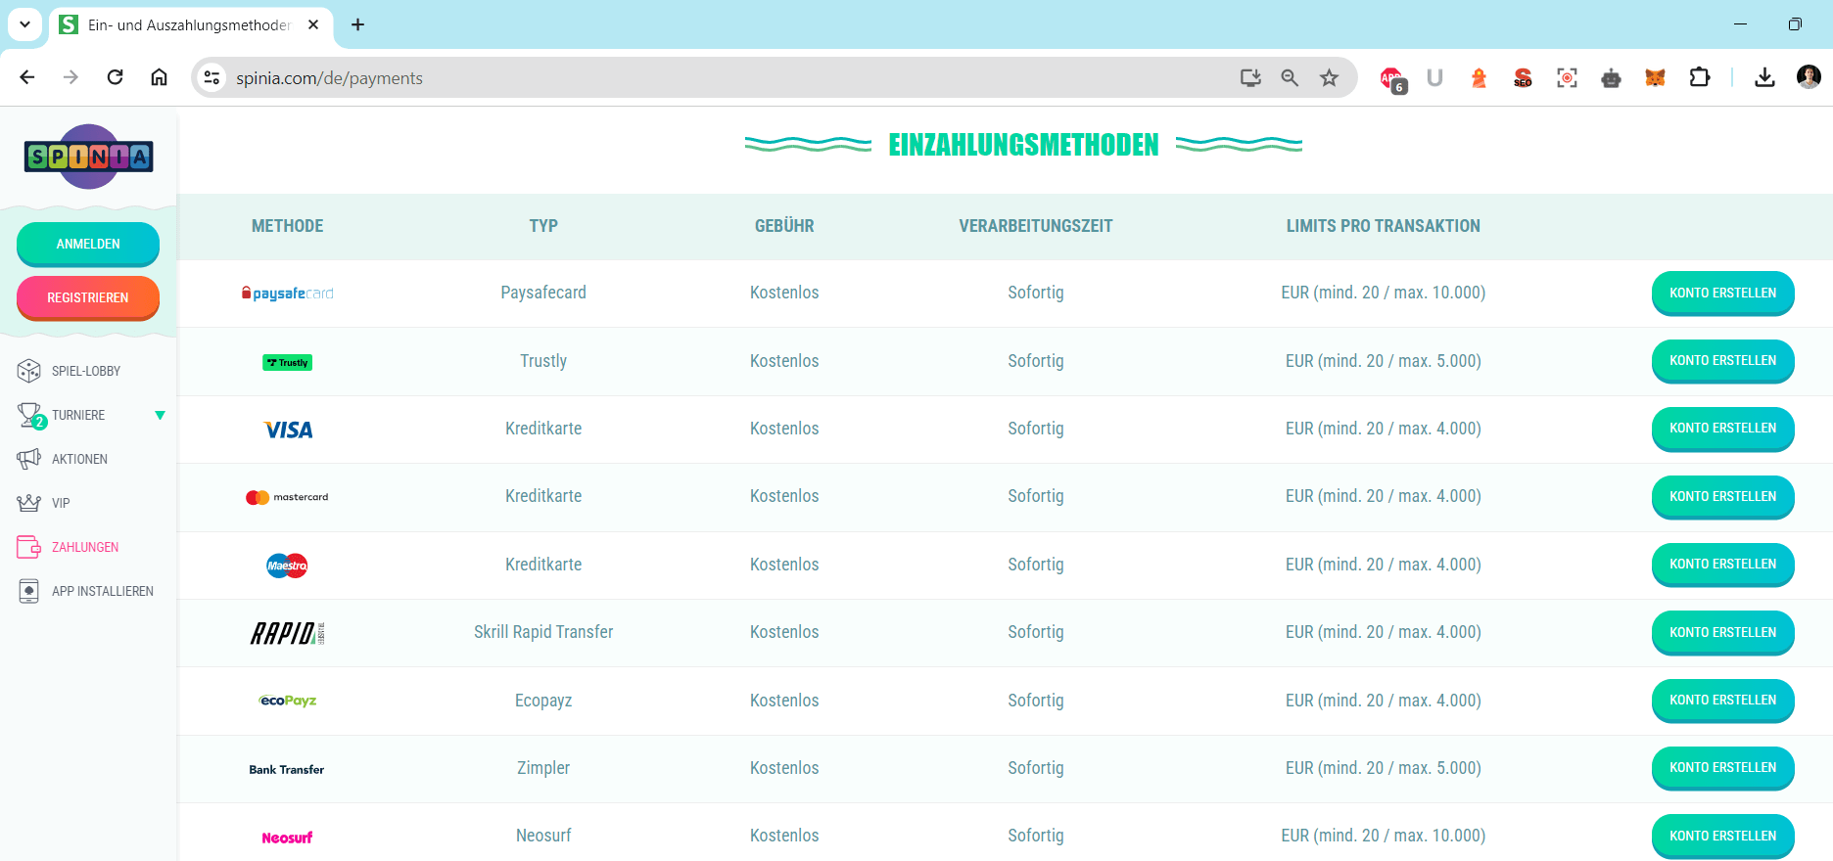Bookmark this page with the star icon
This screenshot has height=861, width=1833.
[1329, 78]
